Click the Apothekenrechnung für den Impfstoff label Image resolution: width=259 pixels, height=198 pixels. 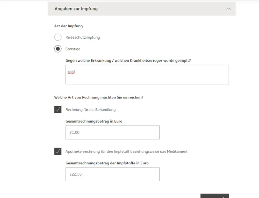[x=126, y=151]
